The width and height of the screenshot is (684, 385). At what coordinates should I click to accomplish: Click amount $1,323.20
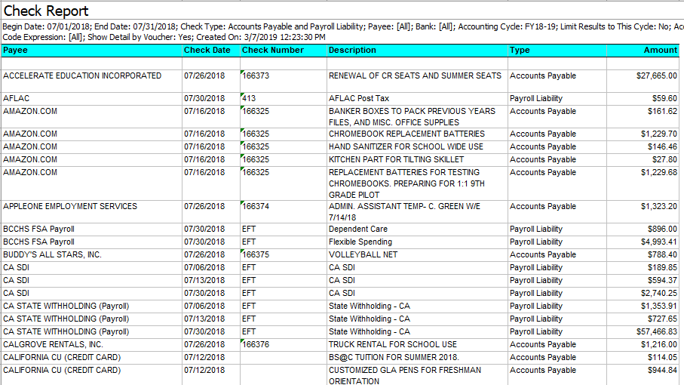(x=659, y=207)
